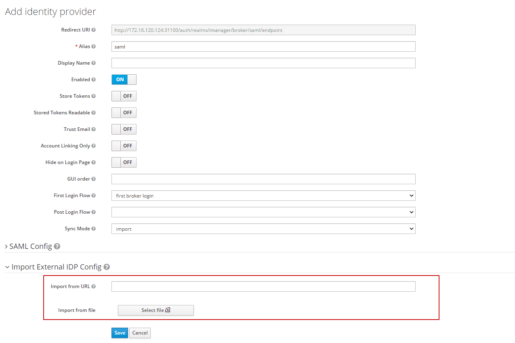The height and width of the screenshot is (343, 515).
Task: Cancel adding the identity provider
Action: pyautogui.click(x=140, y=333)
